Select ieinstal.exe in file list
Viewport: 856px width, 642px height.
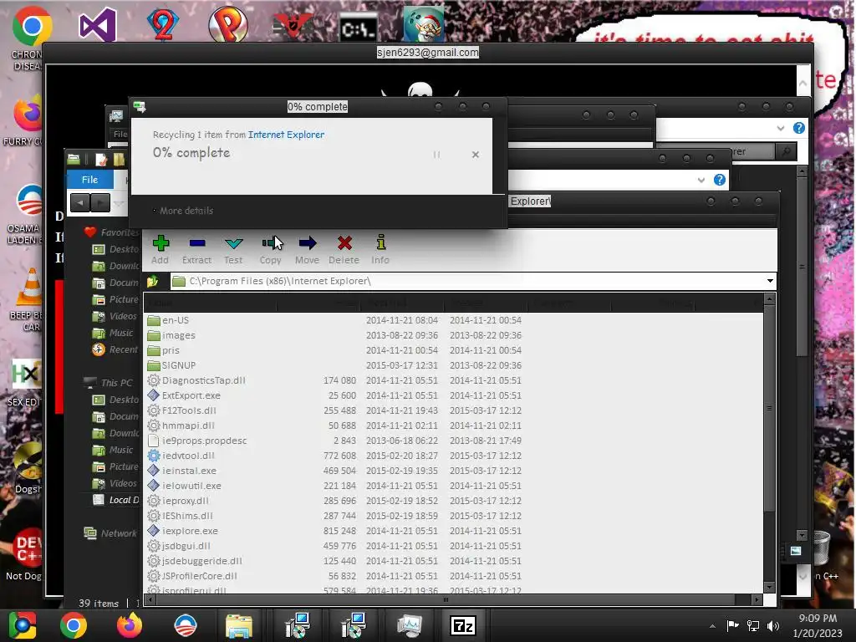tap(189, 471)
